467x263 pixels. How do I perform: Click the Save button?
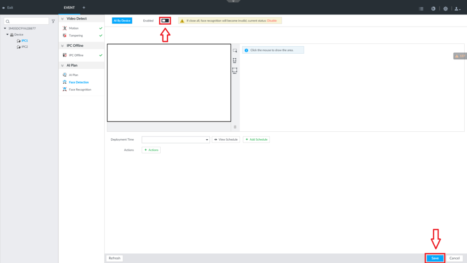point(435,258)
